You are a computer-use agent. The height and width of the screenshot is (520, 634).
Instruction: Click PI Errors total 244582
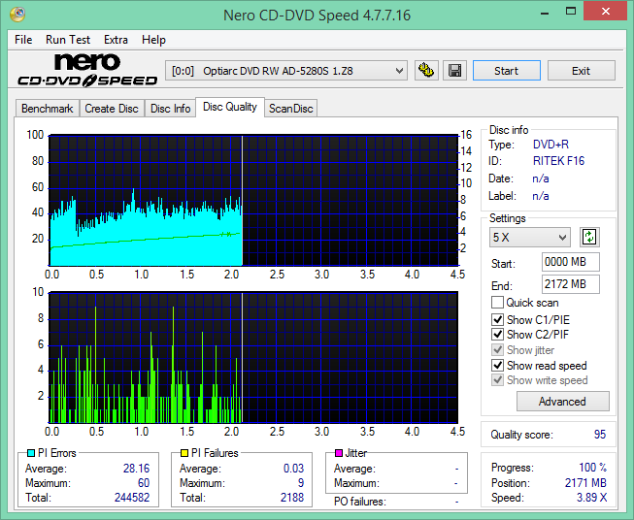pos(132,498)
